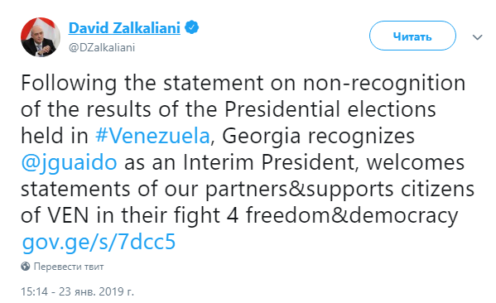496x303 pixels.
Task: Click the blue verified badge icon
Action: click(x=192, y=27)
